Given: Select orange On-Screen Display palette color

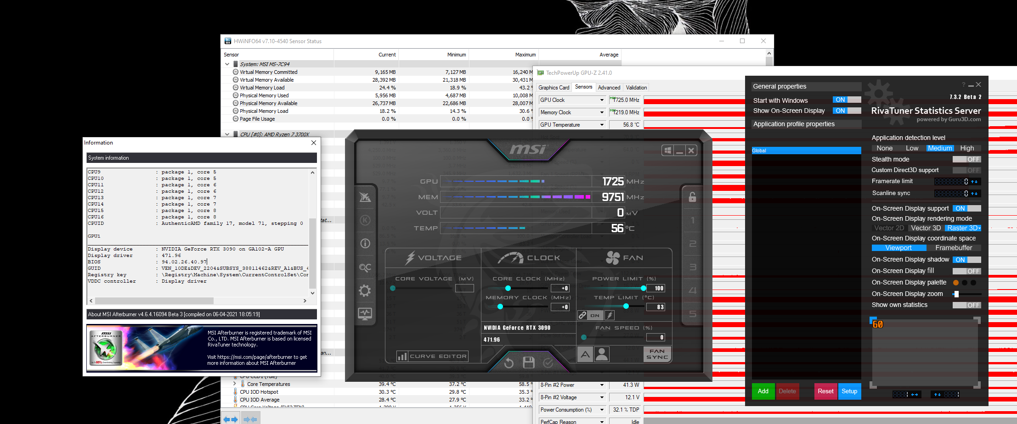Looking at the screenshot, I should [x=956, y=283].
